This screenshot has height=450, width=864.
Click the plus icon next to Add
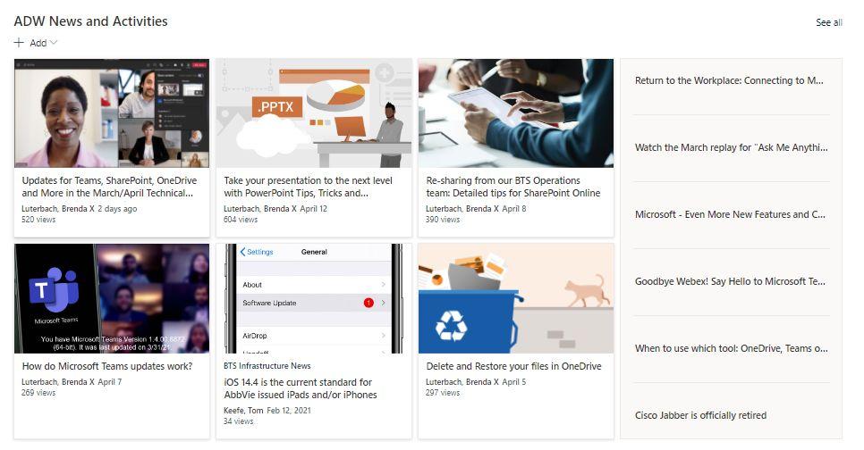[19, 42]
